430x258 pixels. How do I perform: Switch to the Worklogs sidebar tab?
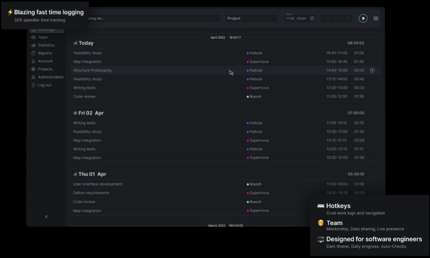coord(45,29)
